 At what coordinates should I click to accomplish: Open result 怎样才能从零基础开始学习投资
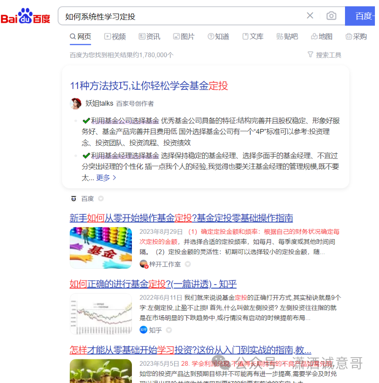click(x=190, y=350)
